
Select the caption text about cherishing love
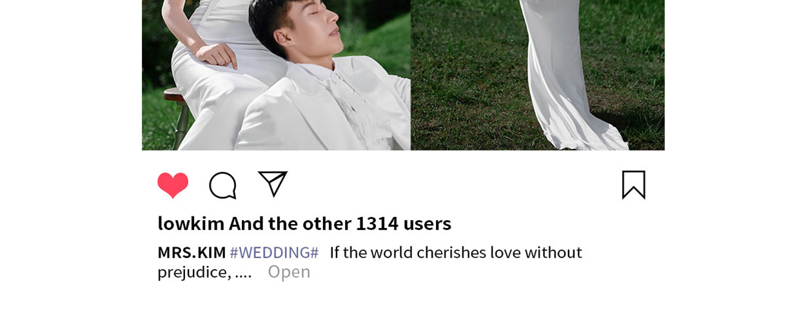[369, 262]
